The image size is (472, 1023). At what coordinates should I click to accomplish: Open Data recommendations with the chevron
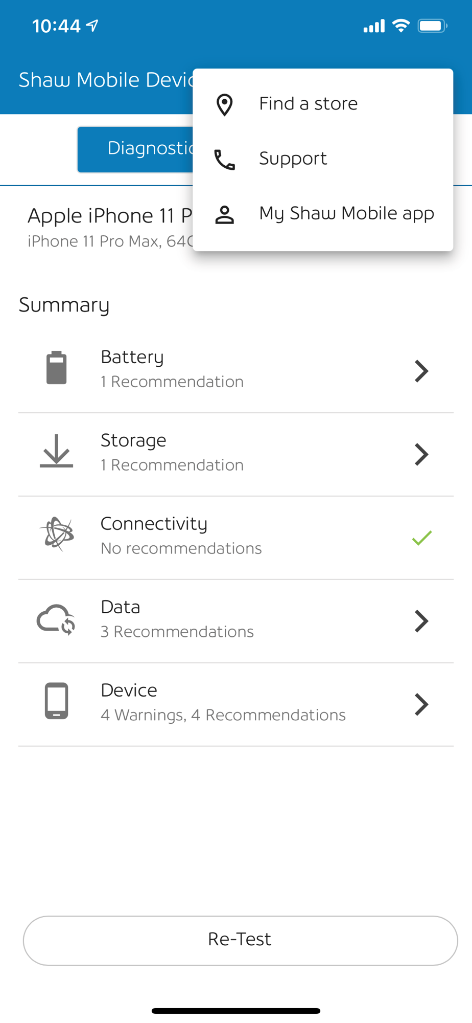(421, 621)
